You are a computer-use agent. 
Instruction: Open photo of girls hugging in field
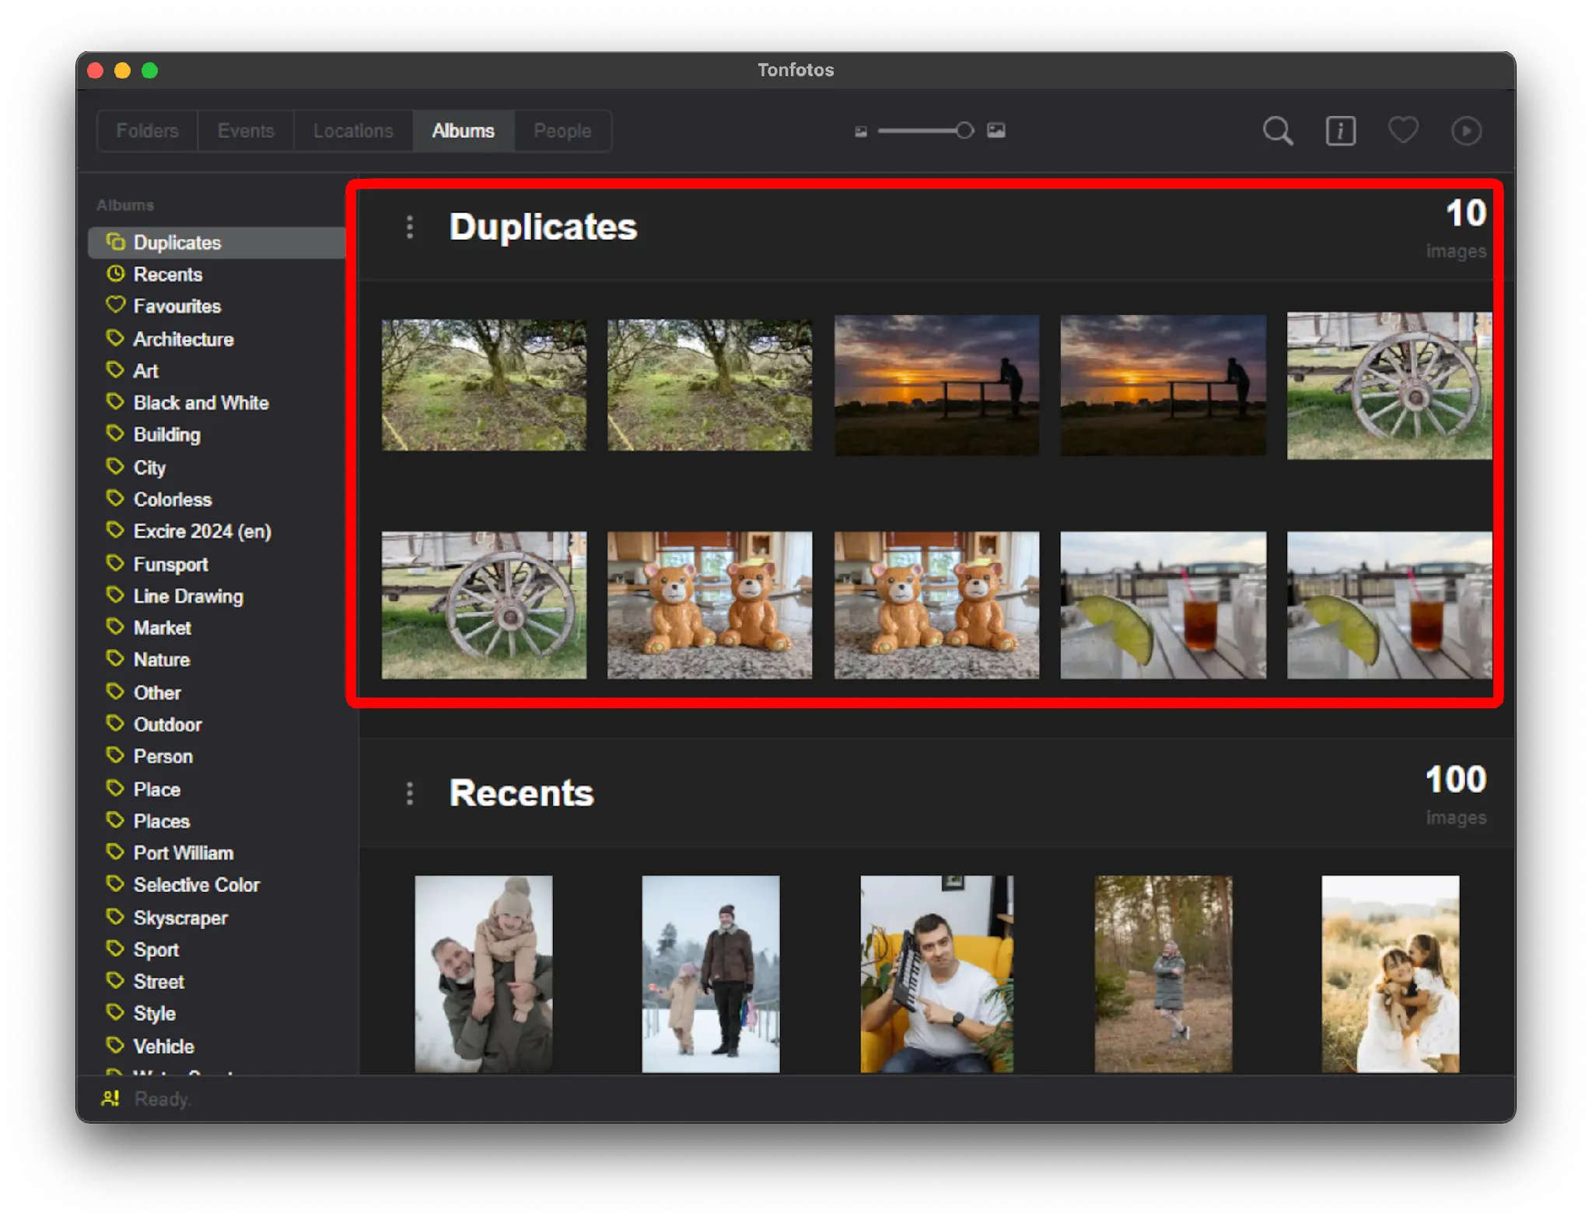(x=1390, y=974)
